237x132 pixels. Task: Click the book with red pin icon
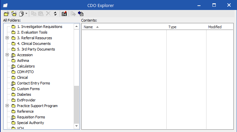(64, 14)
